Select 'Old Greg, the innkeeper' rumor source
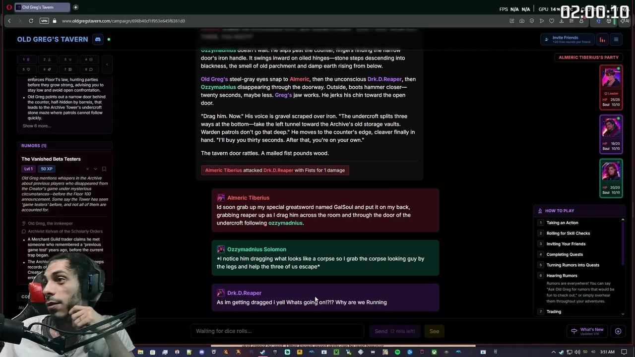Image resolution: width=635 pixels, height=357 pixels. [50, 224]
